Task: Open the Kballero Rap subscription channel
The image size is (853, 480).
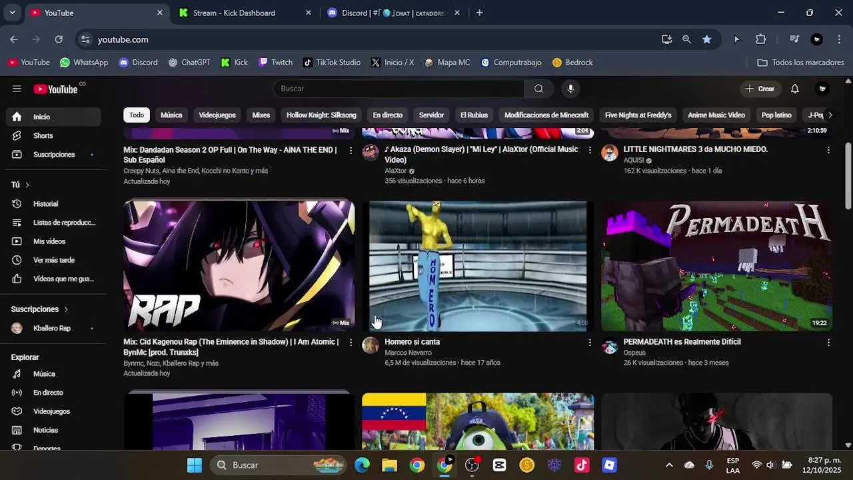Action: [53, 328]
